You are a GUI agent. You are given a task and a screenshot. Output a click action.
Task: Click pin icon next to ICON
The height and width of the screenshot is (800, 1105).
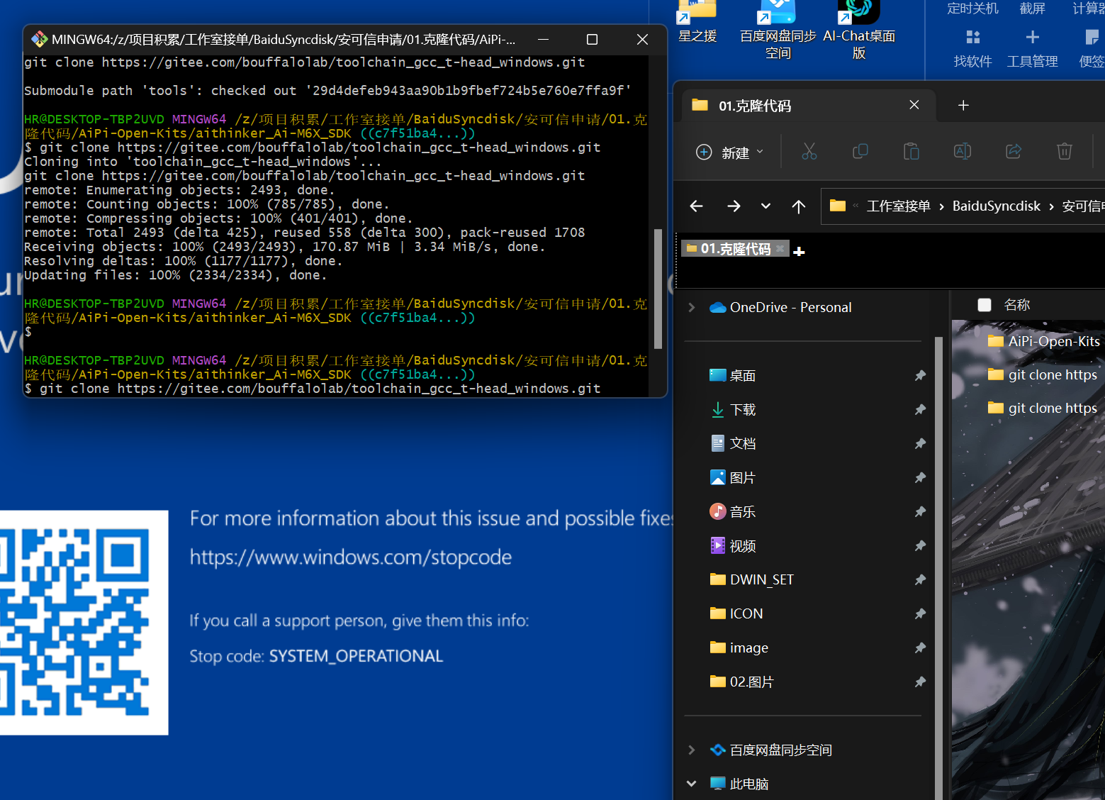(x=920, y=613)
